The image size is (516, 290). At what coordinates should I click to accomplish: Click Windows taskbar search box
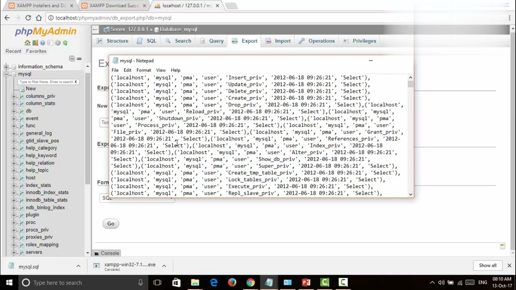(x=82, y=283)
